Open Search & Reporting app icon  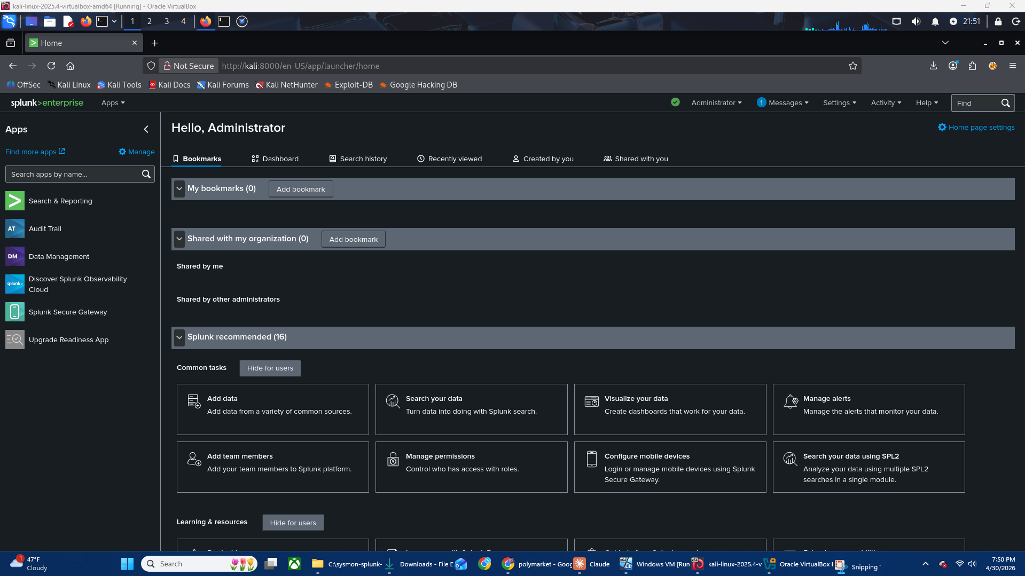point(15,201)
